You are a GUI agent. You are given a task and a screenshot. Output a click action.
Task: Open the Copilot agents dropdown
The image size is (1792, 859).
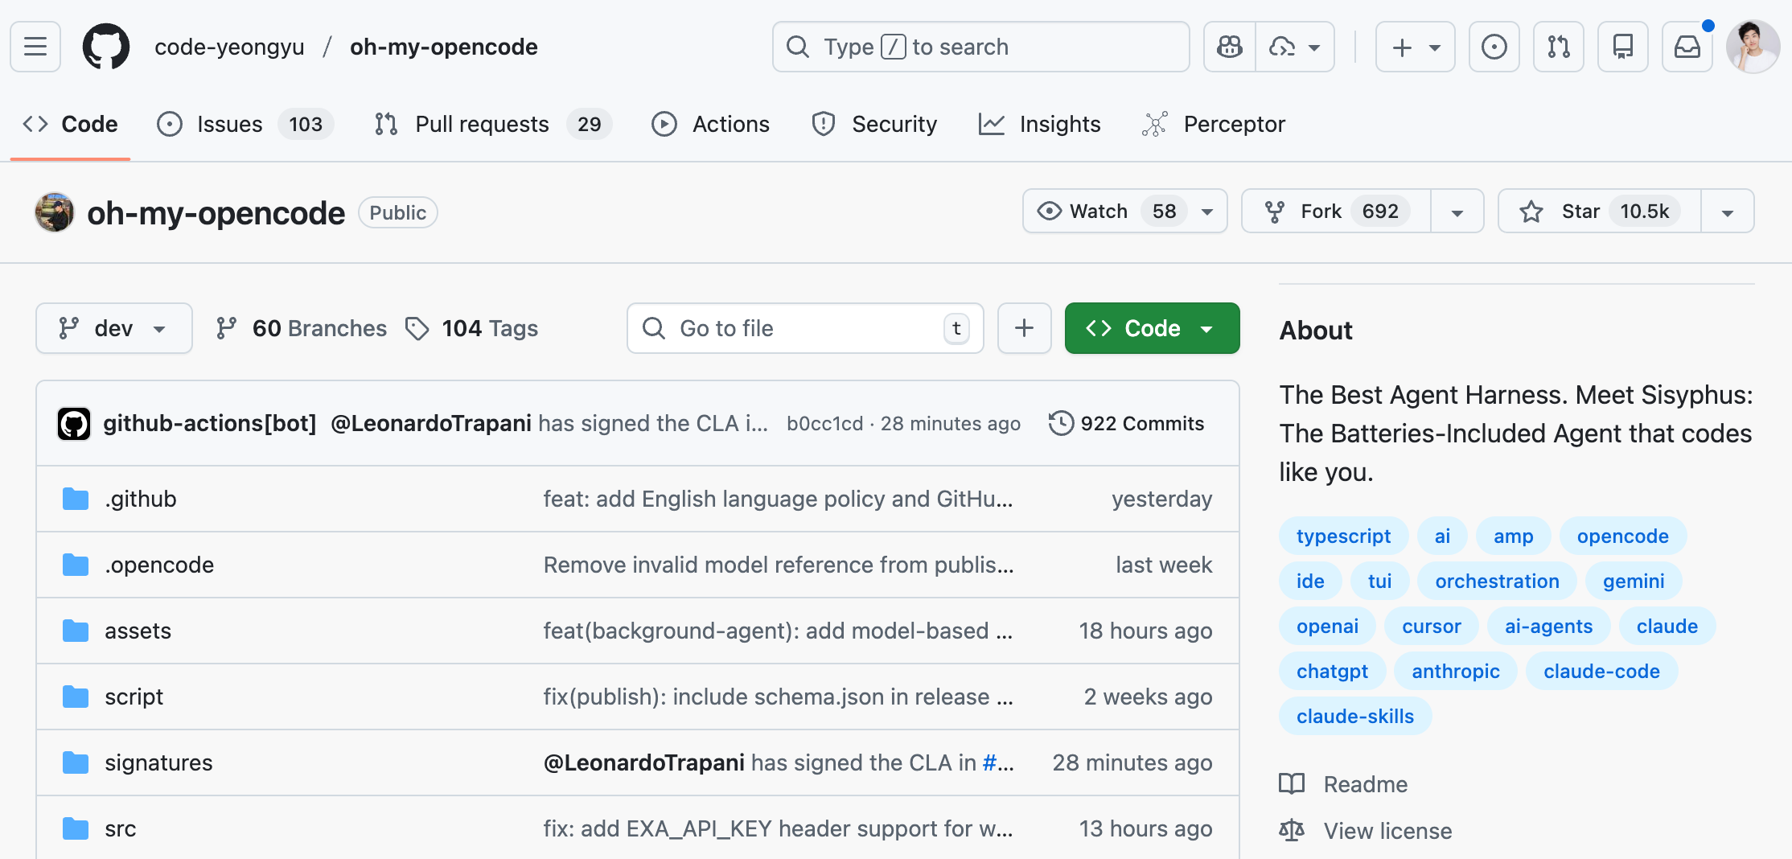[1295, 47]
